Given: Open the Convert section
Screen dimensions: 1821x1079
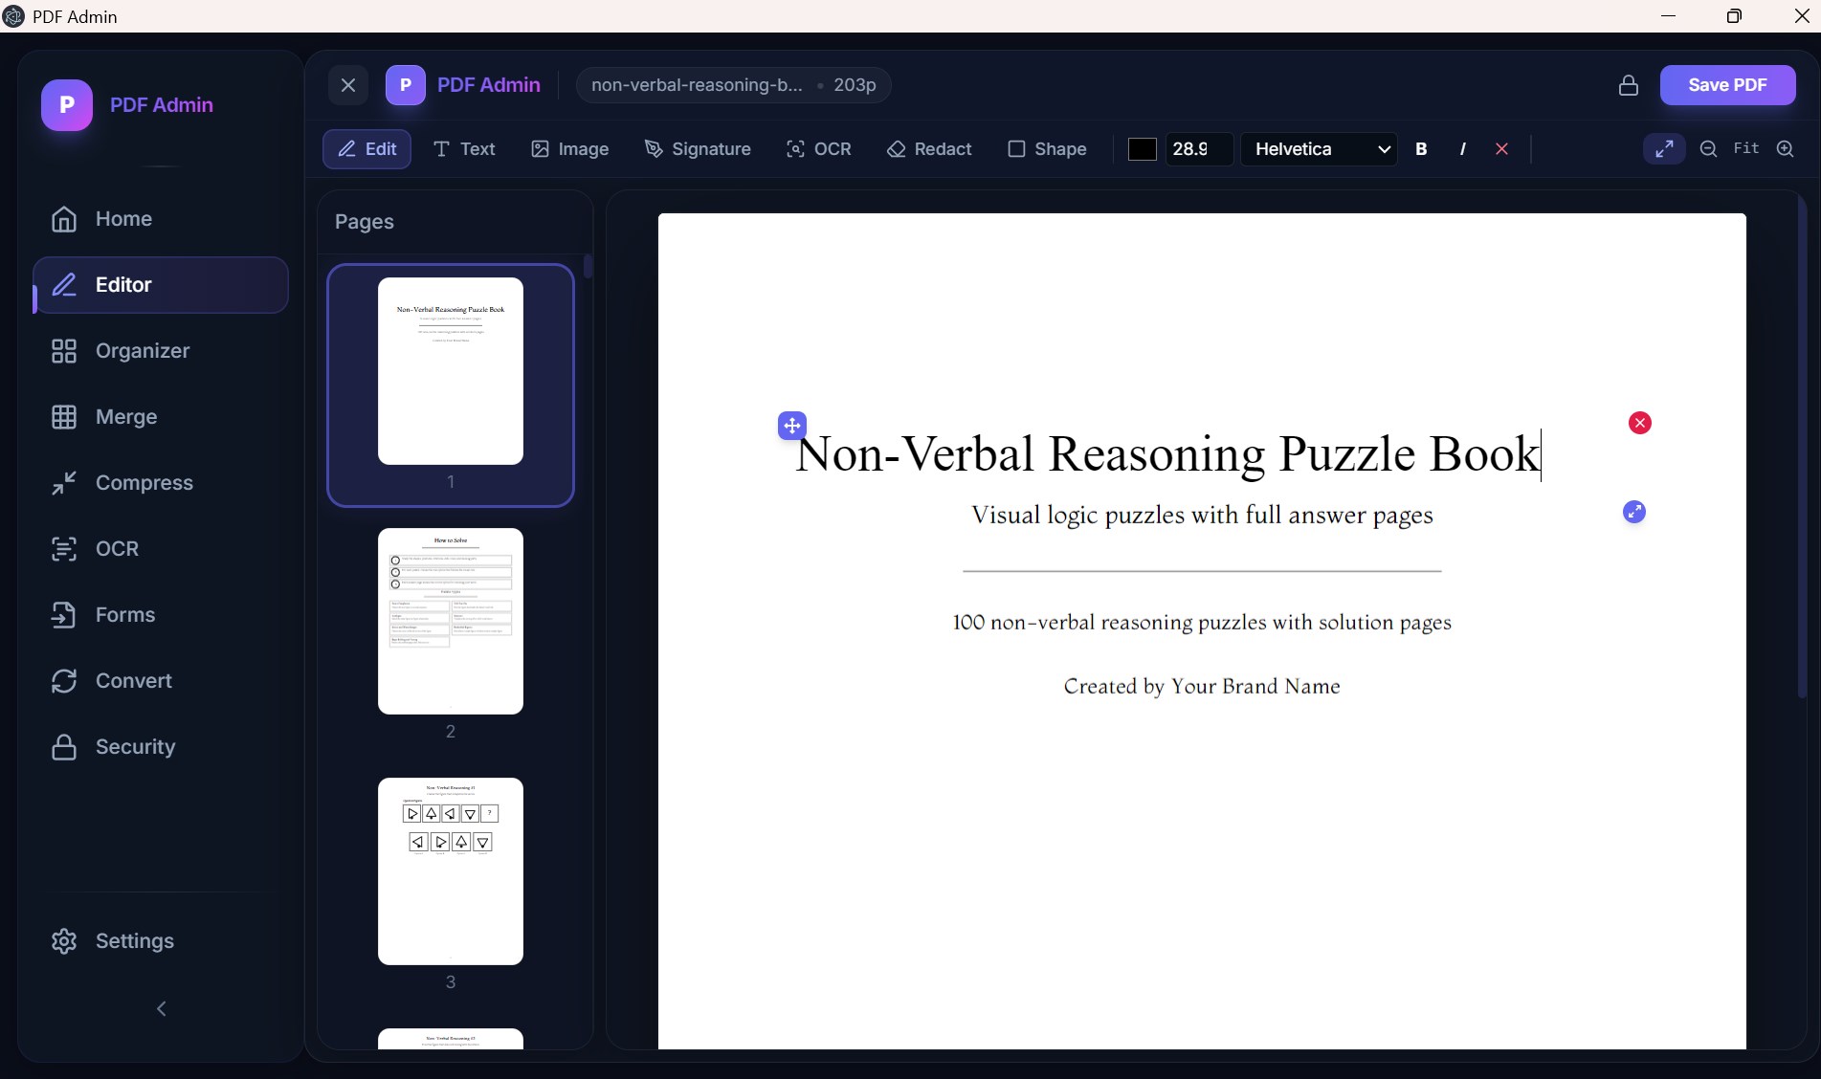Looking at the screenshot, I should (x=161, y=681).
